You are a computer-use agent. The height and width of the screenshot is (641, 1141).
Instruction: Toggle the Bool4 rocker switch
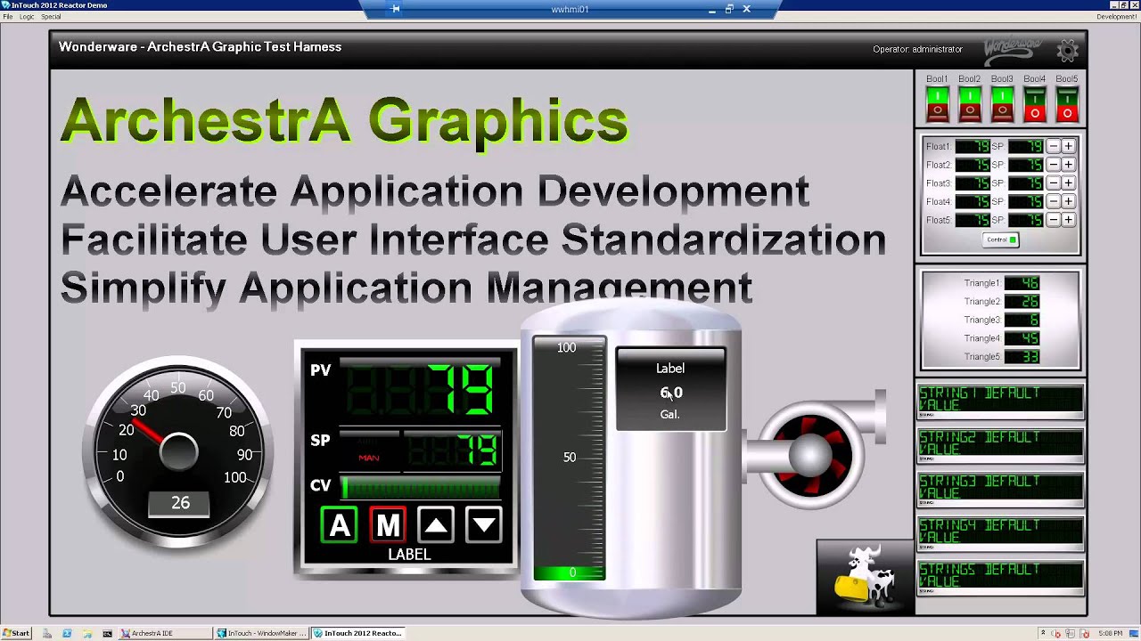(x=1035, y=104)
